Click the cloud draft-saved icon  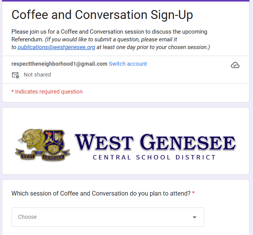click(x=235, y=65)
